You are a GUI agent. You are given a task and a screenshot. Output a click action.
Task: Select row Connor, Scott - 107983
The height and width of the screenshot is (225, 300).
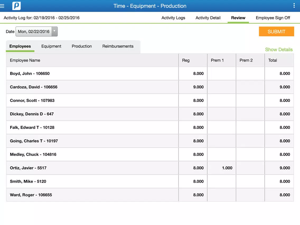point(150,100)
